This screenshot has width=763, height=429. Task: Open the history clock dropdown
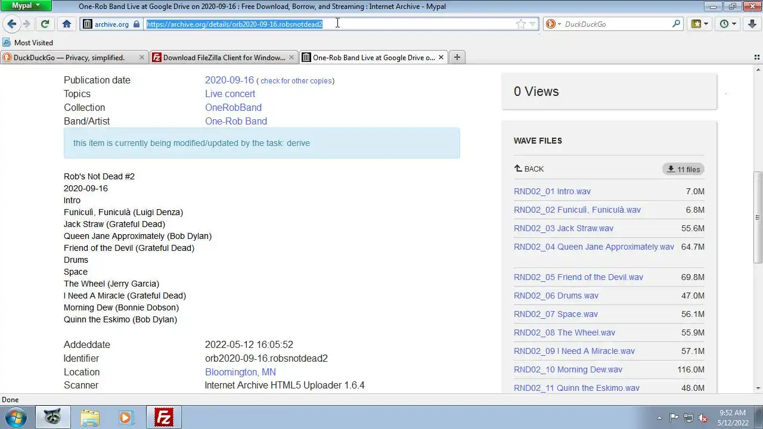tap(728, 24)
